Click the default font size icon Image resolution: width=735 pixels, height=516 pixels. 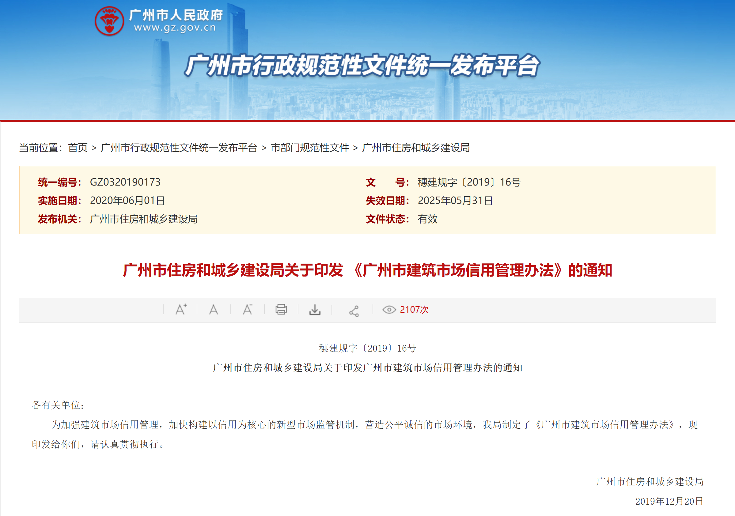(x=214, y=309)
